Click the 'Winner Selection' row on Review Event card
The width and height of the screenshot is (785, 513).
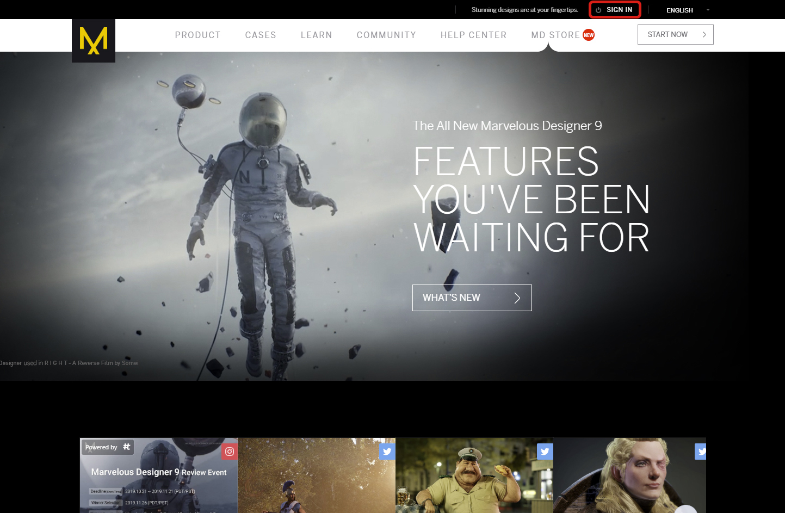coord(129,503)
